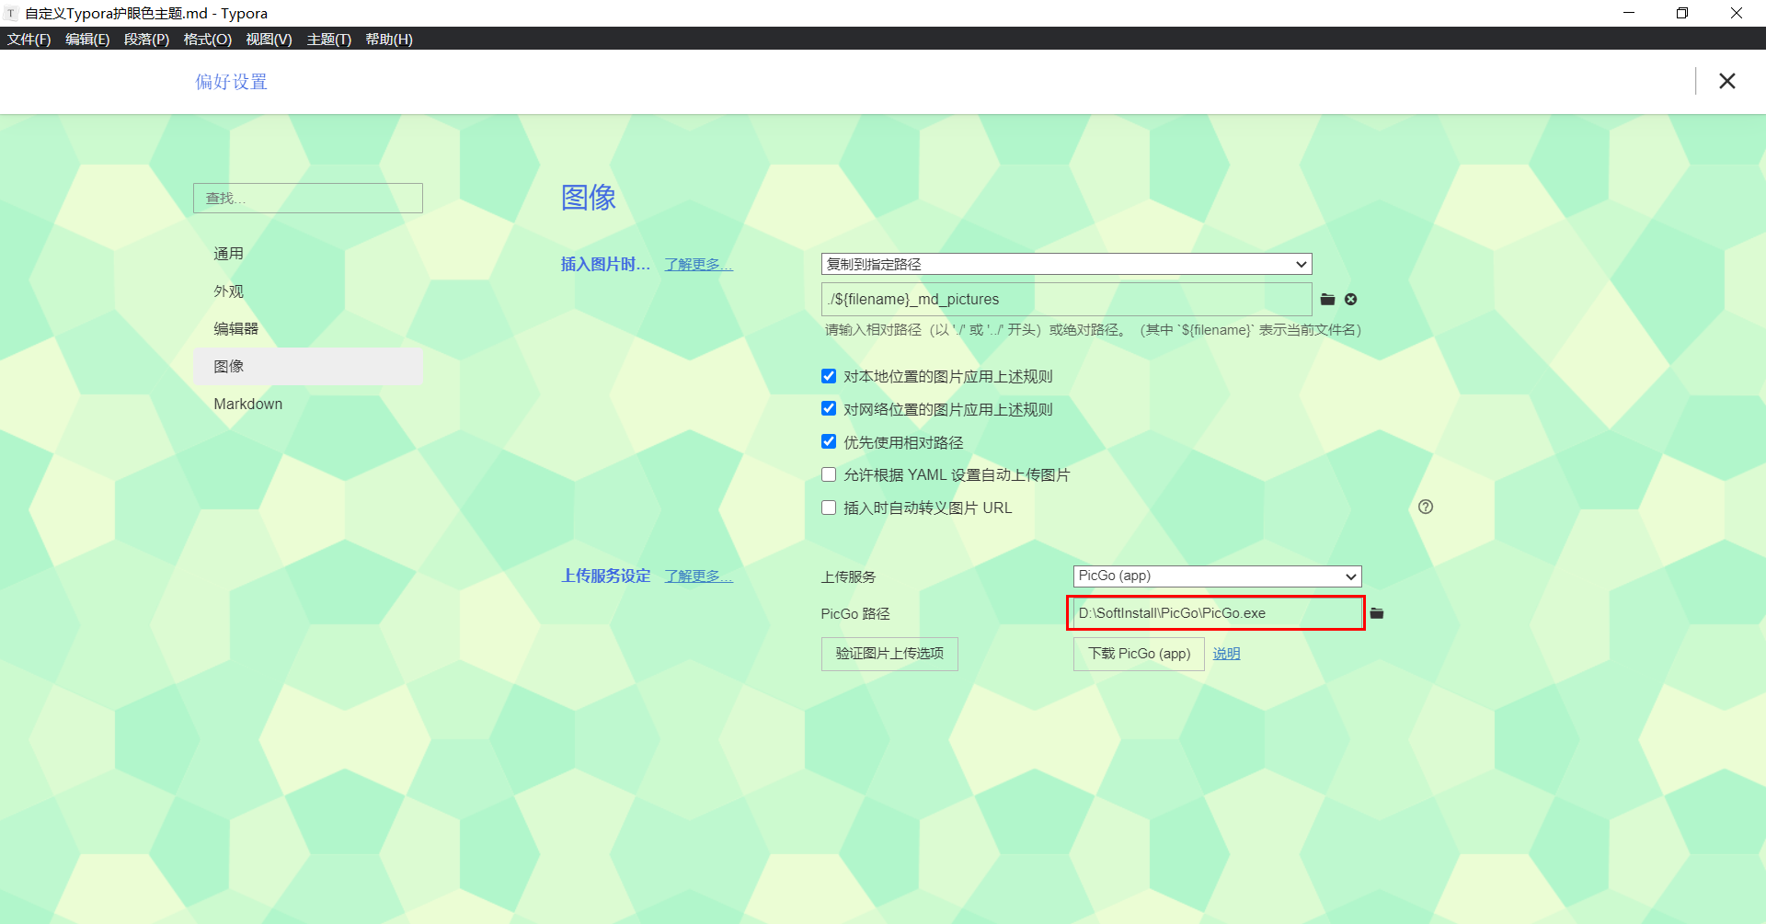Screen dimensions: 1766x924
Task: Click the PicGo 路径 label
Action: click(x=855, y=614)
